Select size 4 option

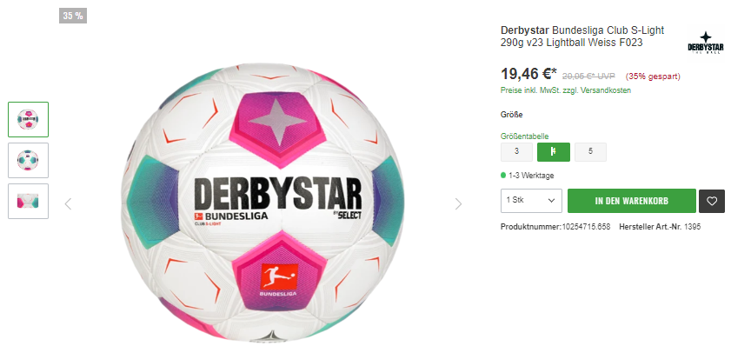554,152
